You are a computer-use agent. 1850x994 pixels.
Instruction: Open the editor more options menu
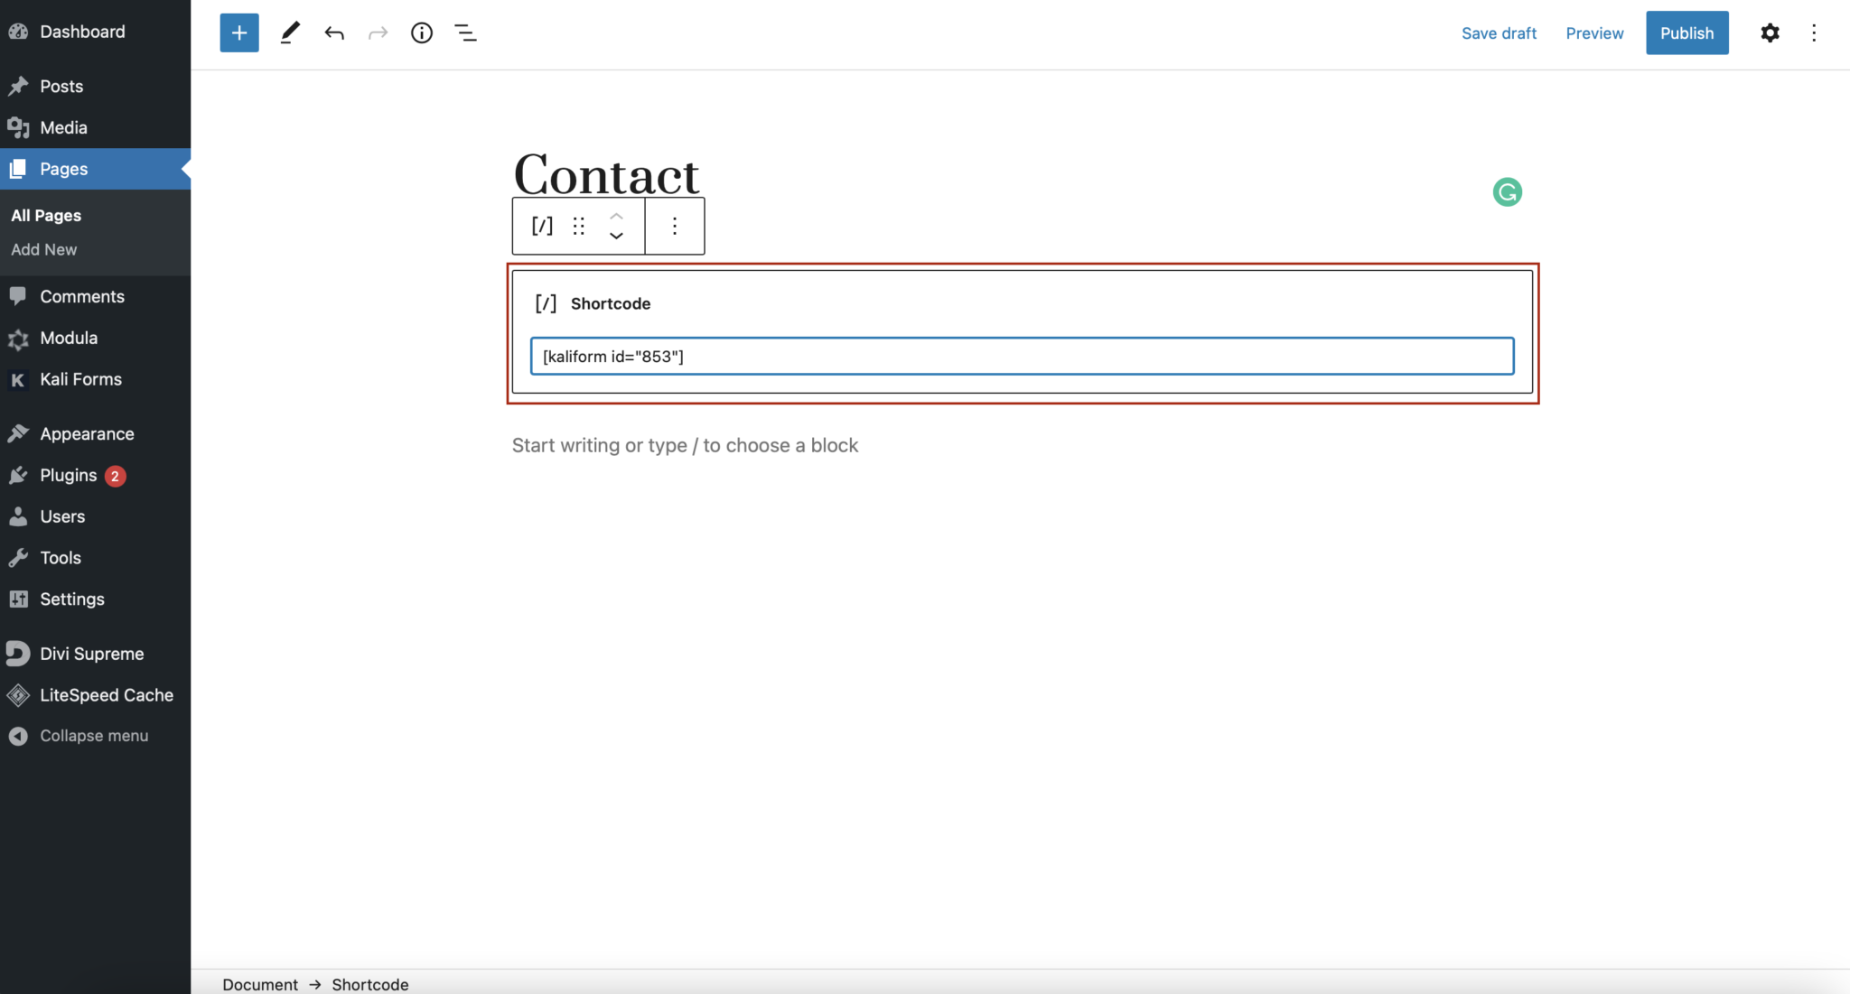[1814, 33]
